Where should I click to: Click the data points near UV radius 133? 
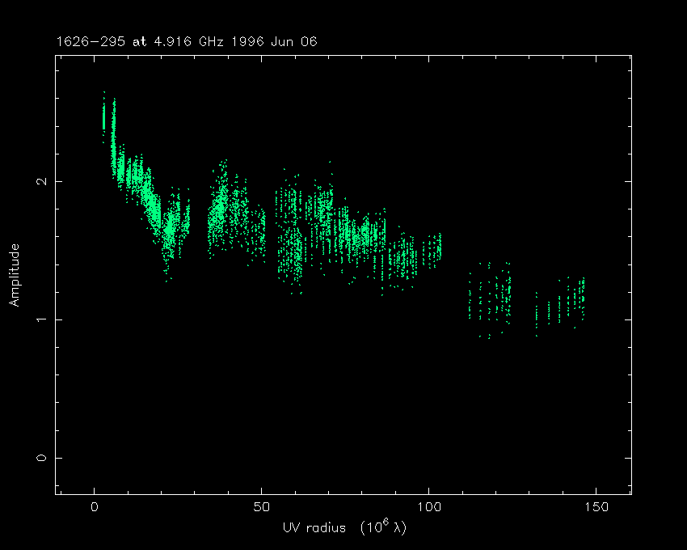(537, 311)
